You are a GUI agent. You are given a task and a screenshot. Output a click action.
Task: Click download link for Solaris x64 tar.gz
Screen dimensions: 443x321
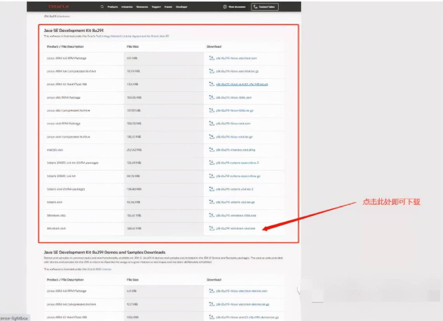pos(235,202)
